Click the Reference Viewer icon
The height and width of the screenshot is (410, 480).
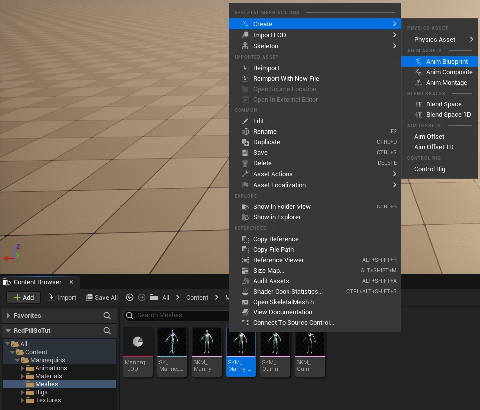click(244, 260)
